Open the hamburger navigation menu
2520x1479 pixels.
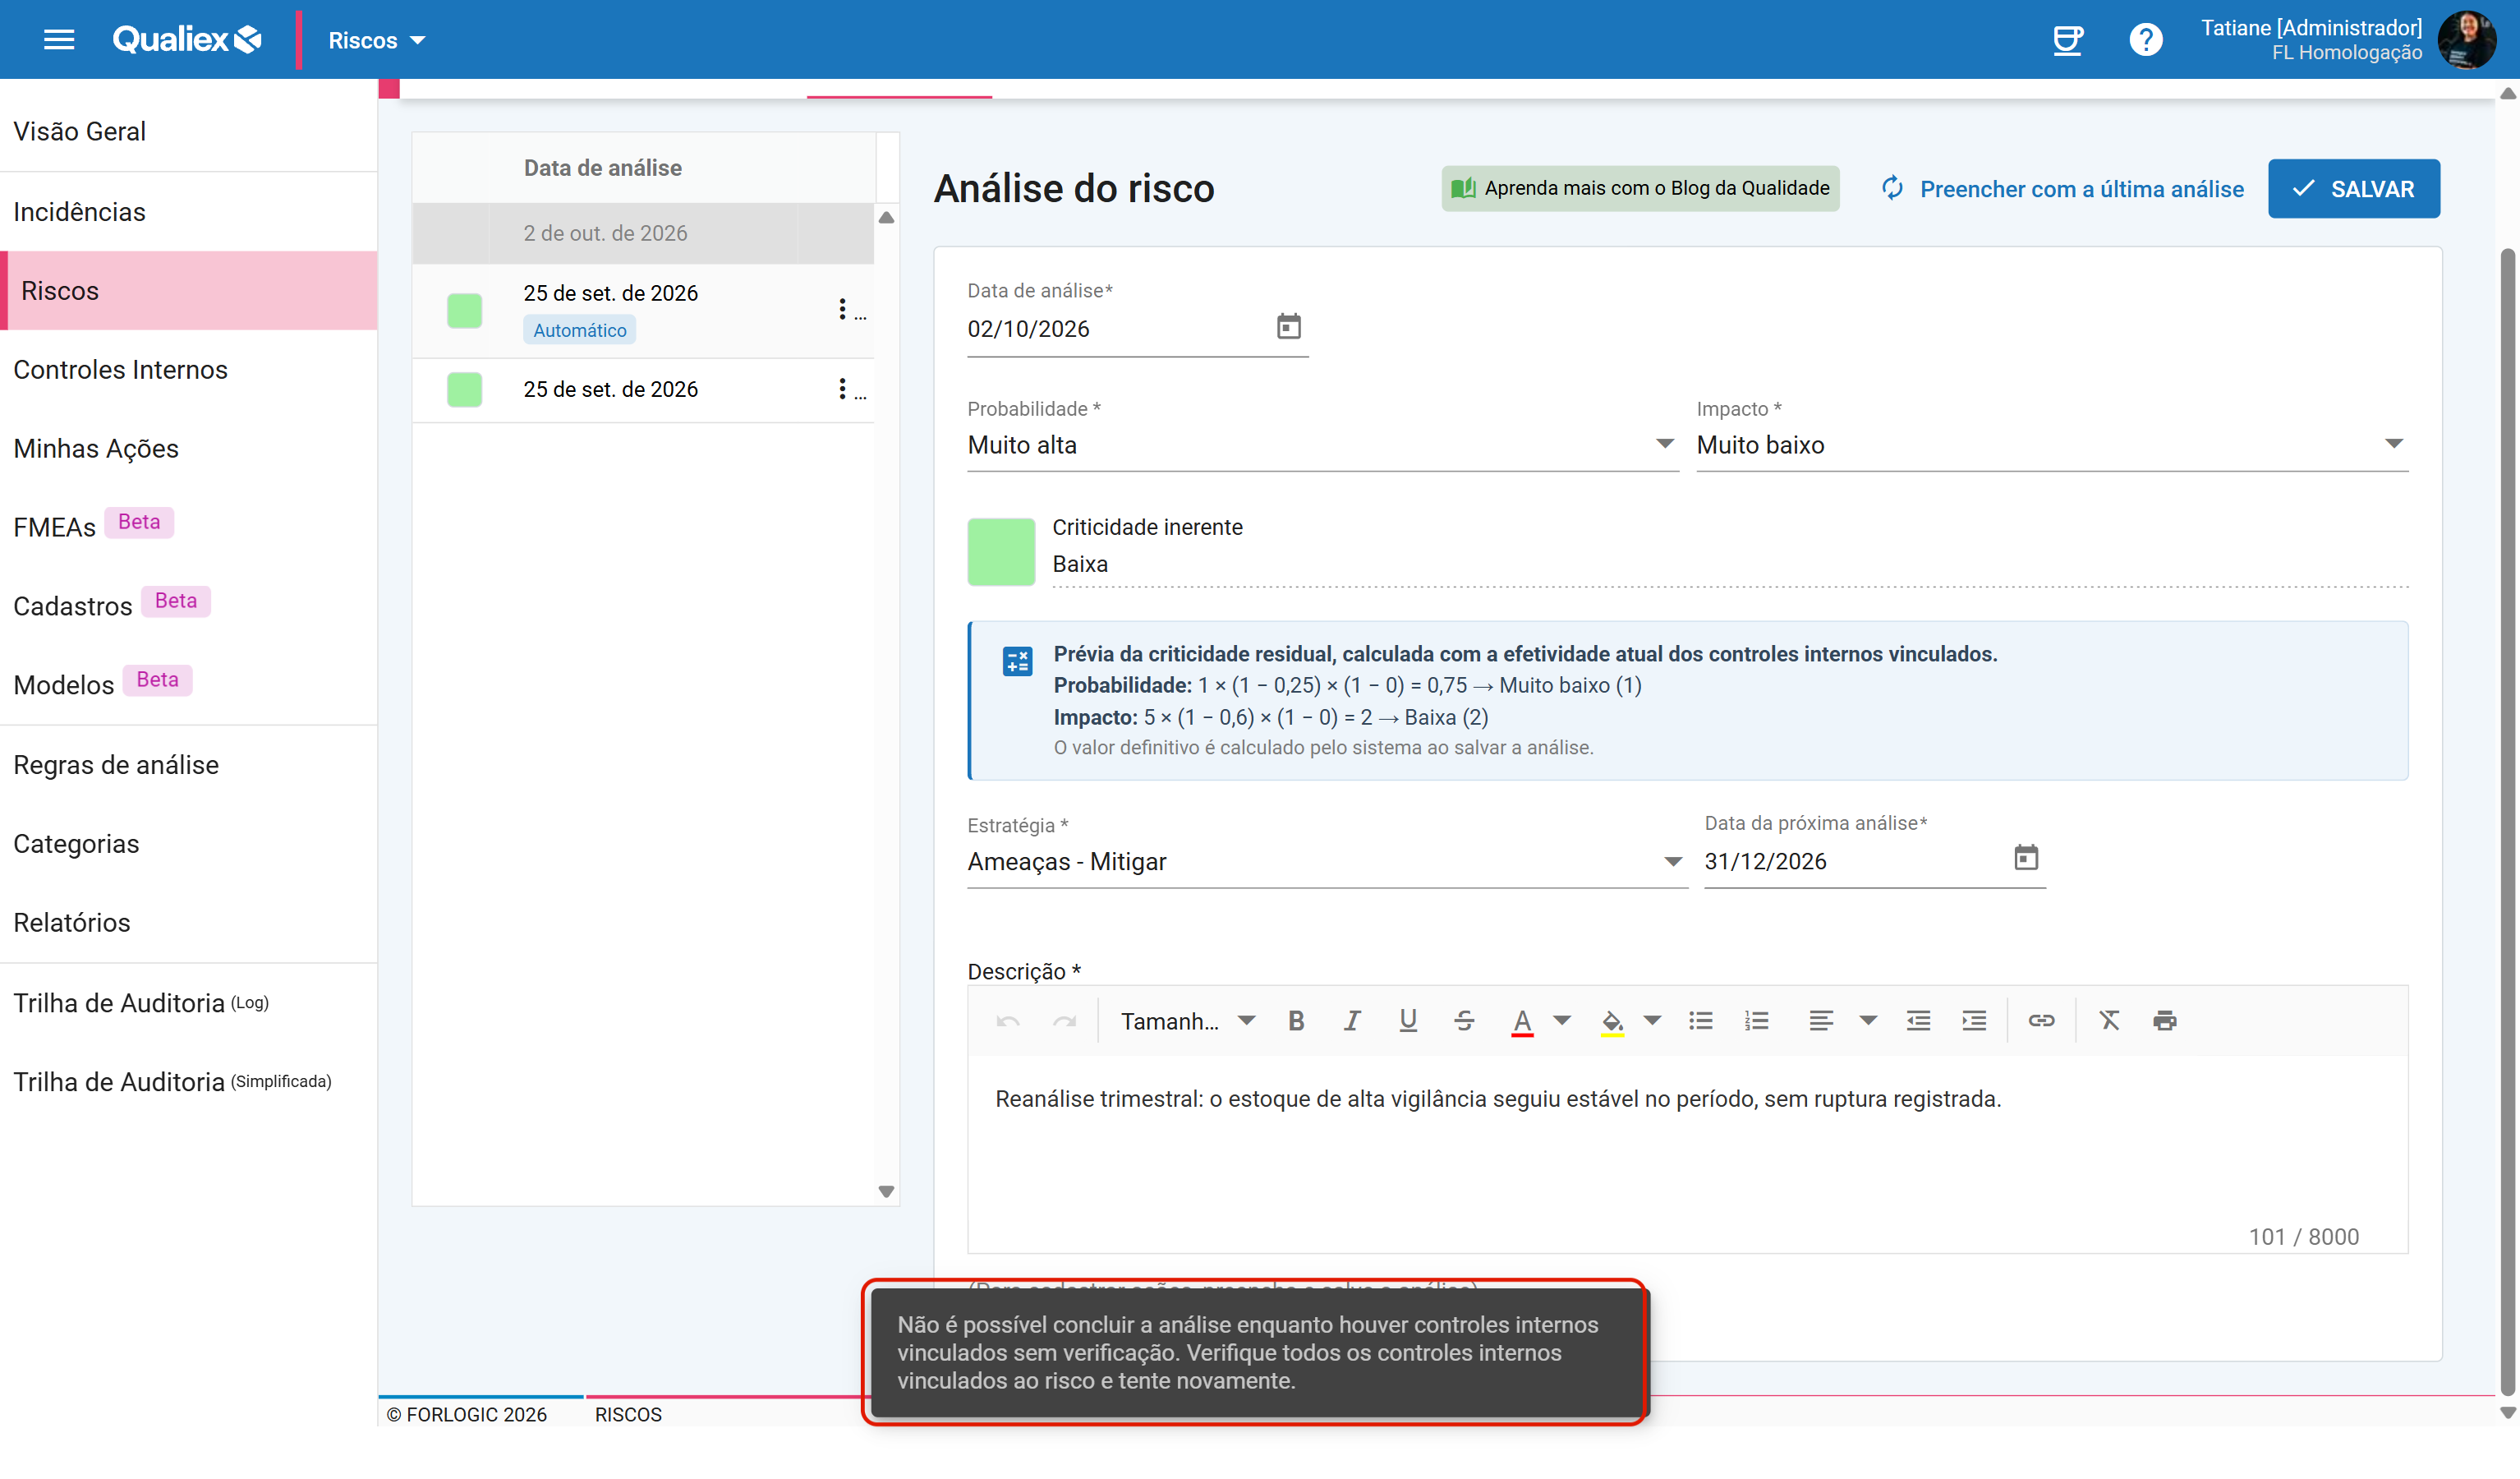pyautogui.click(x=59, y=40)
